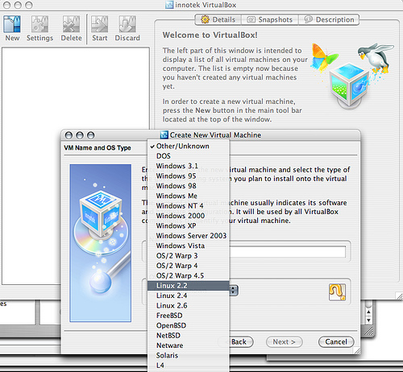
Task: Select L4 at the list bottom
Action: 189,365
